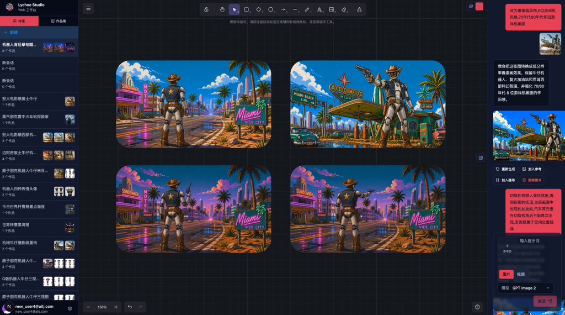565x315 pixels.
Task: Zoom out with the minus button
Action: pyautogui.click(x=88, y=307)
